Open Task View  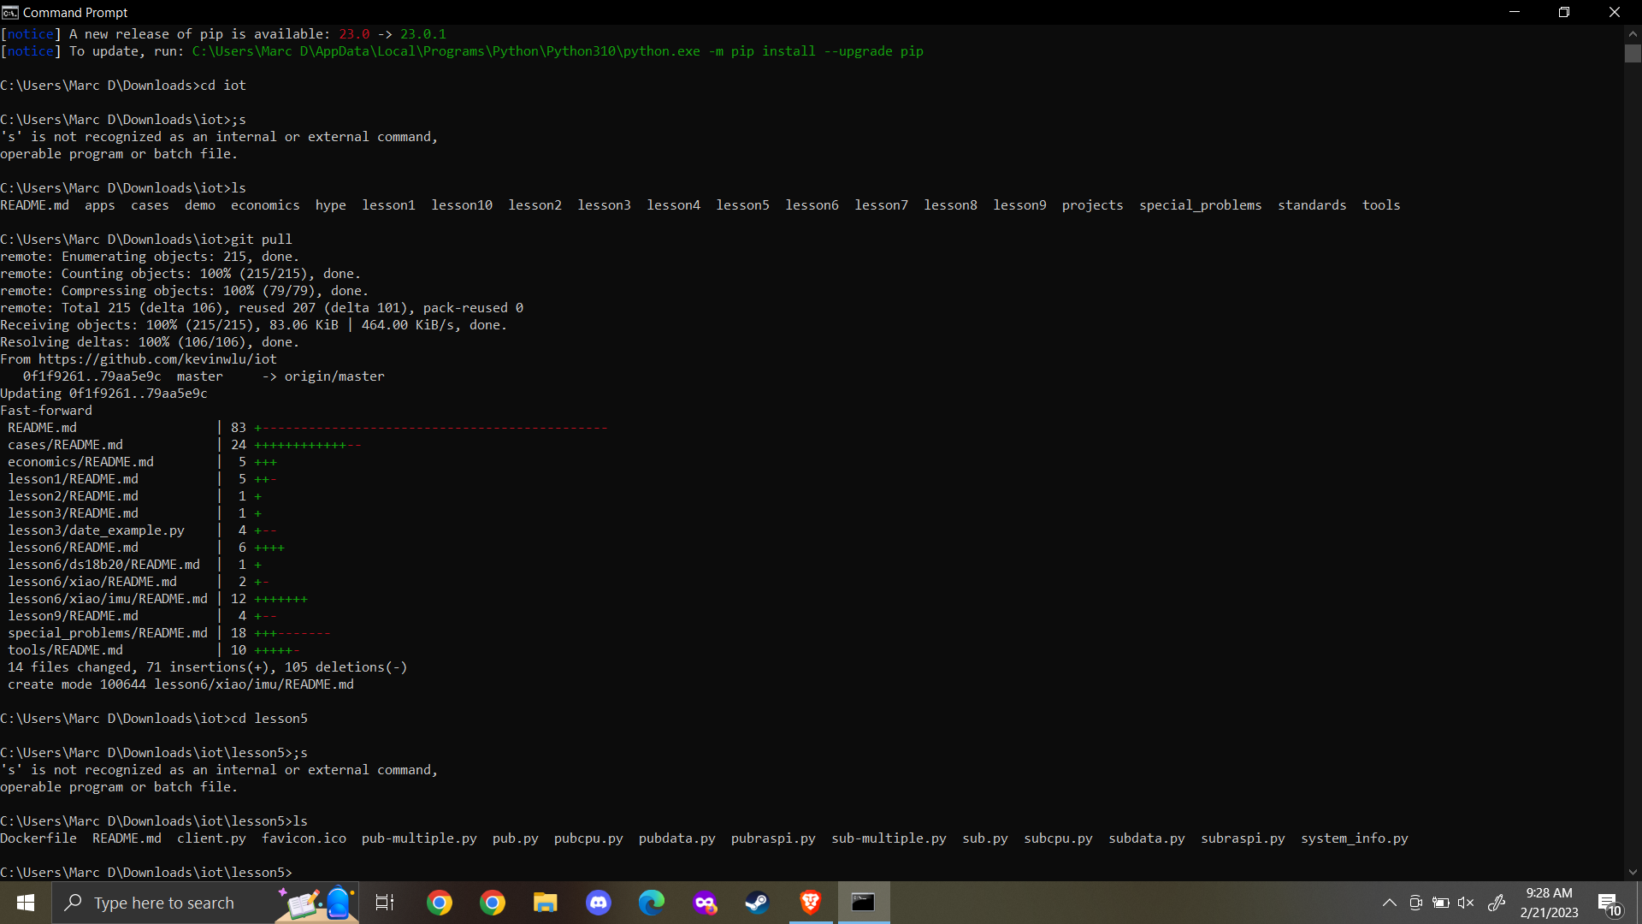(x=384, y=903)
